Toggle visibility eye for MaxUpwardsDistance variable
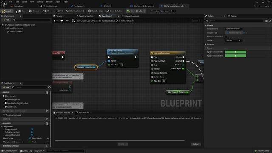 point(48,142)
